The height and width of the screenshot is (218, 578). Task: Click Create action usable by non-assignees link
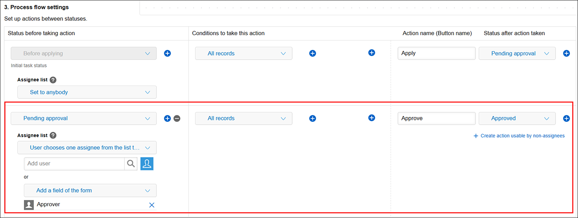(519, 136)
